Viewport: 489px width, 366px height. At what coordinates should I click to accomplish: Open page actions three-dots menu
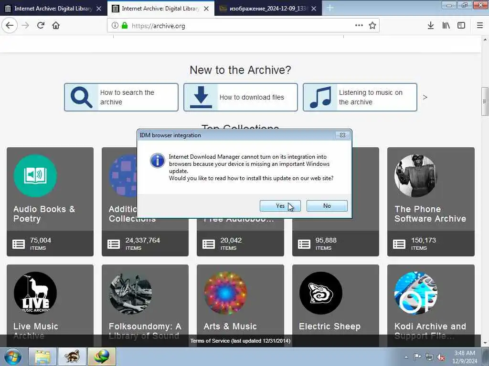(359, 26)
